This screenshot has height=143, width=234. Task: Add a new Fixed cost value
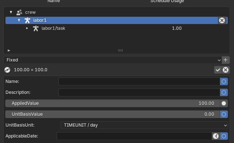[x=226, y=60]
